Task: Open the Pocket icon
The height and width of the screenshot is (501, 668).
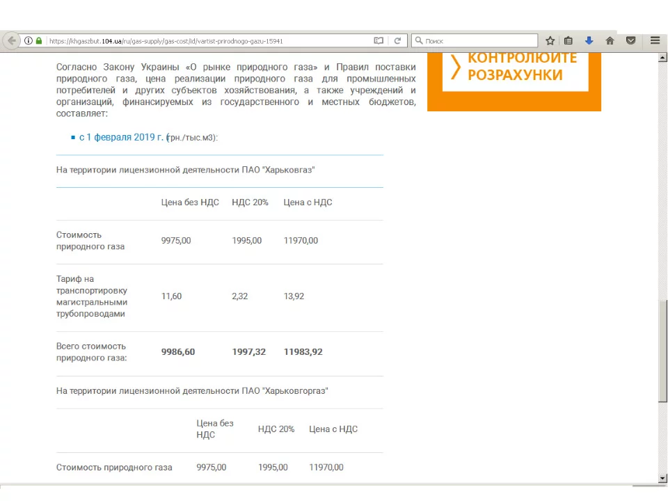Action: tap(631, 41)
